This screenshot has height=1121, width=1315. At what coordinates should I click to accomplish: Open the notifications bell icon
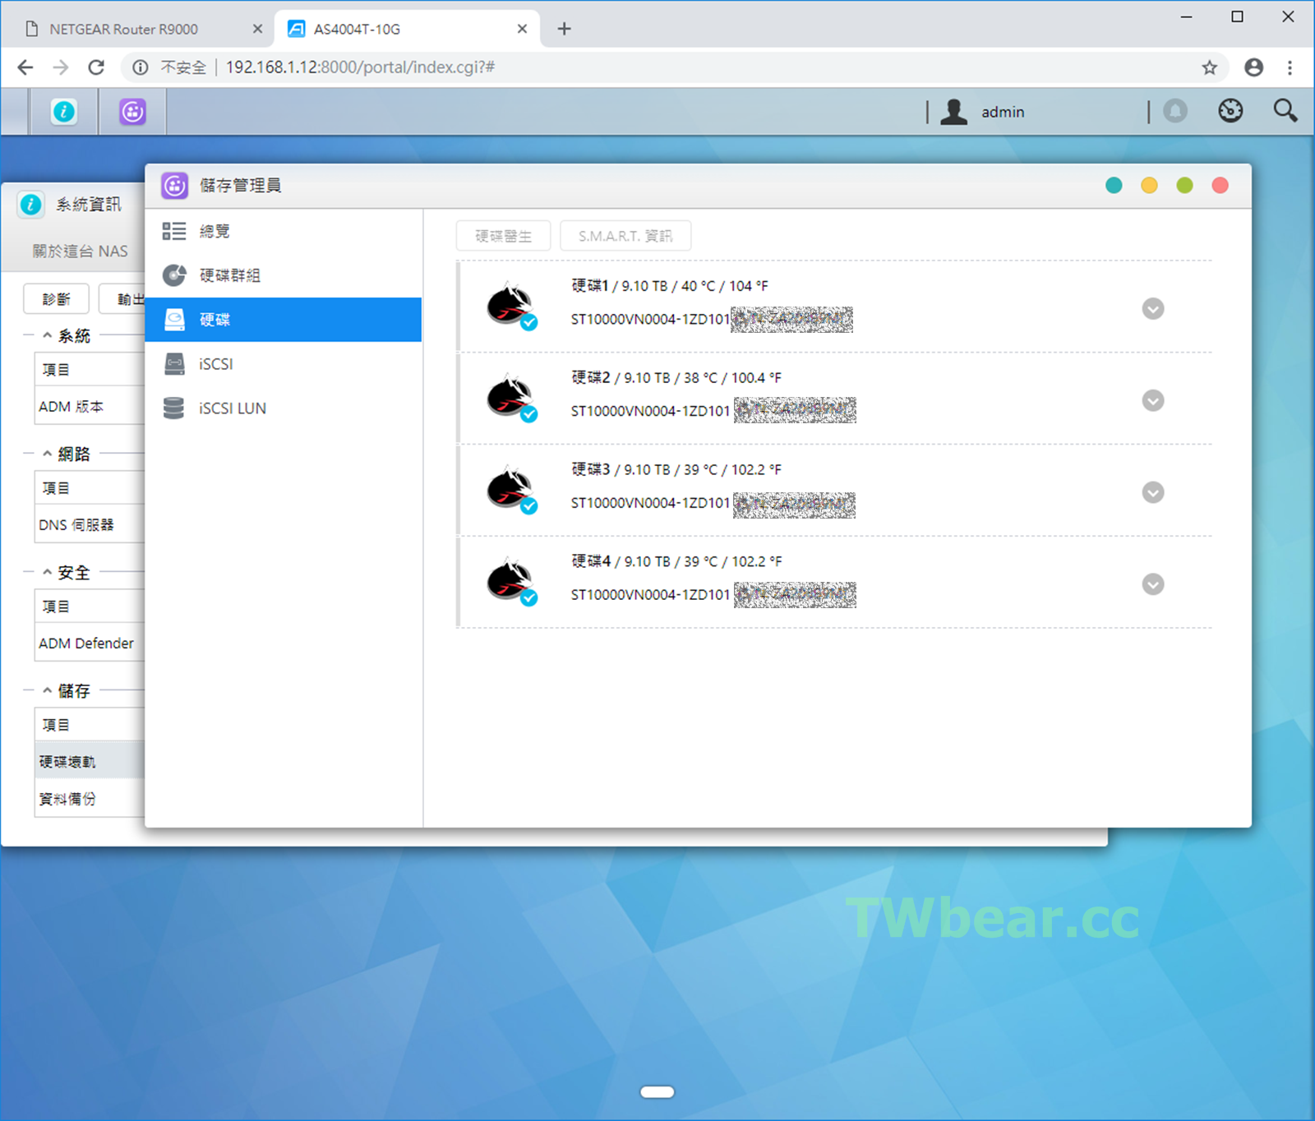[x=1175, y=111]
